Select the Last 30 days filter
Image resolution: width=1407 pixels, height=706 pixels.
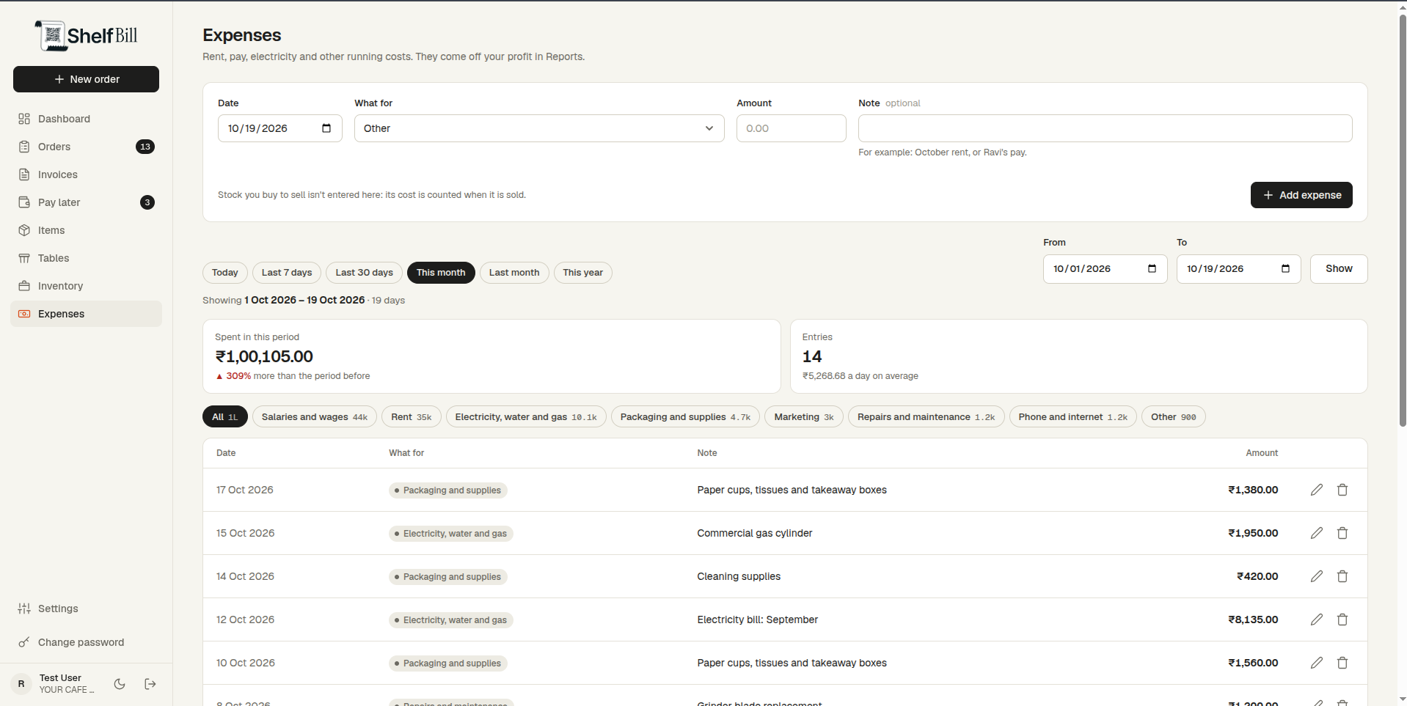(x=364, y=273)
